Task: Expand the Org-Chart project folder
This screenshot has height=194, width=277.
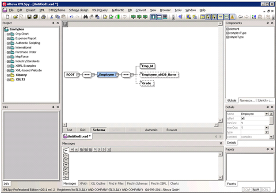Action: [x=8, y=34]
